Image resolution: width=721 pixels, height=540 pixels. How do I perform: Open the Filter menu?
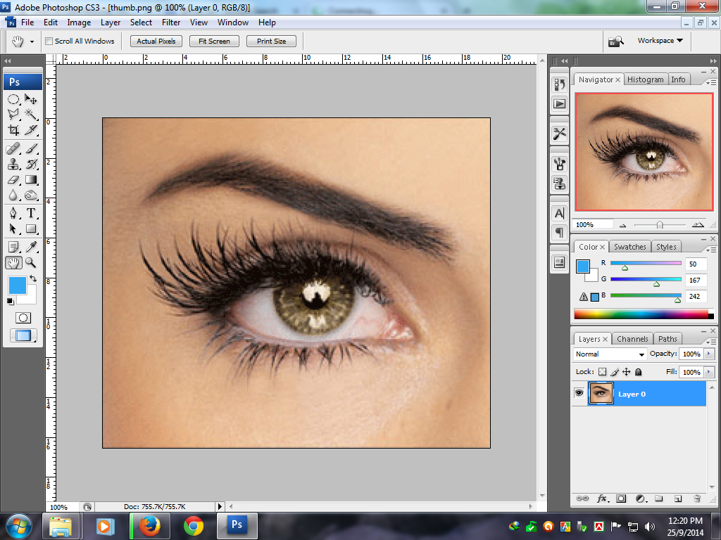[x=171, y=22]
